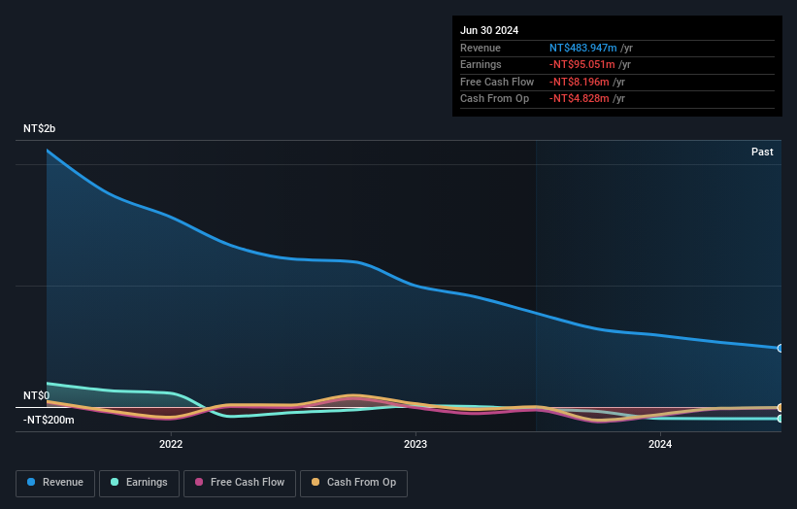
Task: Click the -NT$8.196m free cash flow value
Action: [579, 82]
